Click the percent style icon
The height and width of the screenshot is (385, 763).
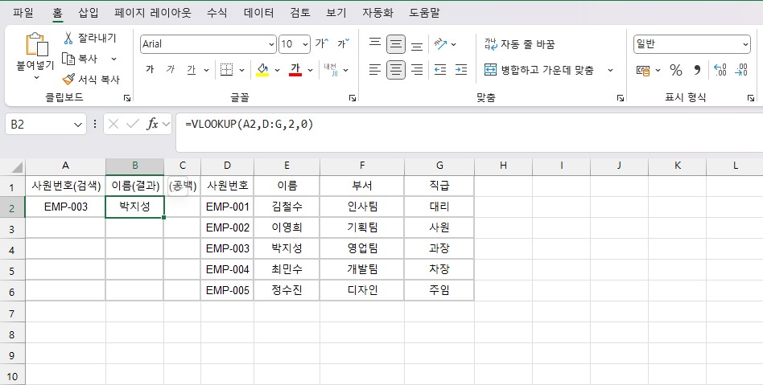coord(676,70)
